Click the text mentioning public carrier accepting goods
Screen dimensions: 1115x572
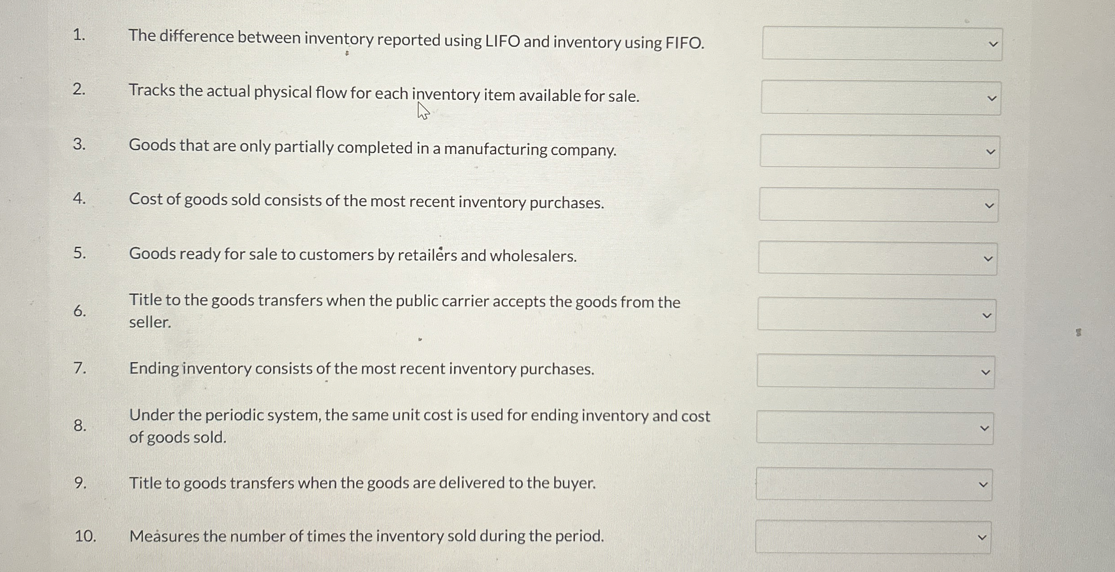coord(404,311)
